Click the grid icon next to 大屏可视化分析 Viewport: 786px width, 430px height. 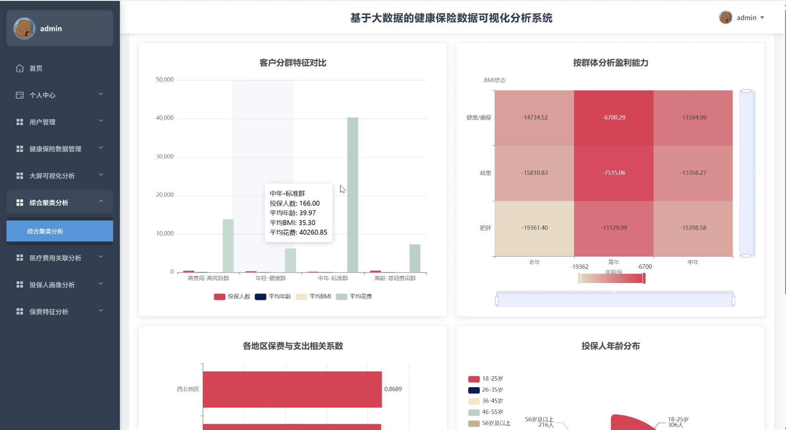coord(20,176)
